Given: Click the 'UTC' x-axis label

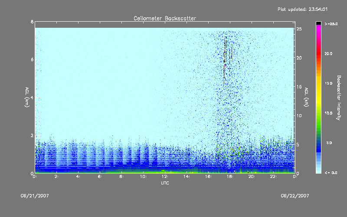Looking at the screenshot, I should tap(165, 183).
